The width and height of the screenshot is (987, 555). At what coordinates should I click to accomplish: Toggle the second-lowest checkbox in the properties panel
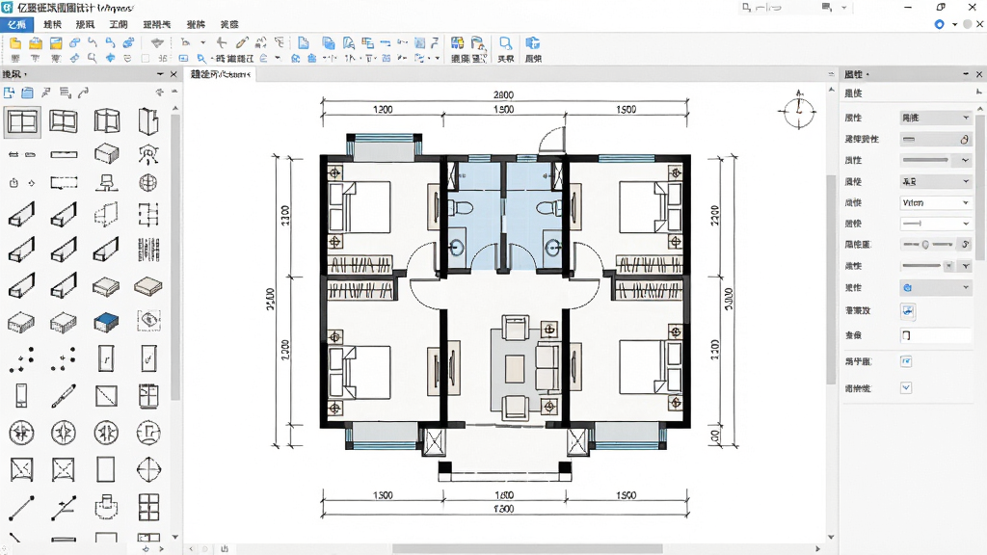point(906,361)
